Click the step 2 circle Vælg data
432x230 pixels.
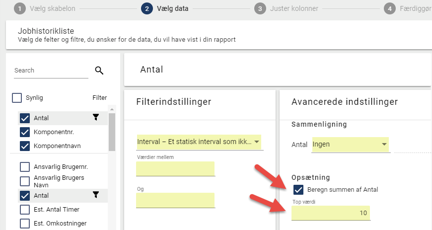pyautogui.click(x=147, y=8)
